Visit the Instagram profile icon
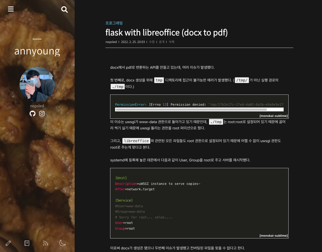 coord(42,114)
